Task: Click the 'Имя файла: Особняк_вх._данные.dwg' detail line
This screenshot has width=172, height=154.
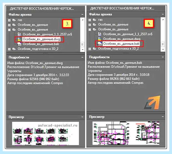Action: (x=35, y=63)
